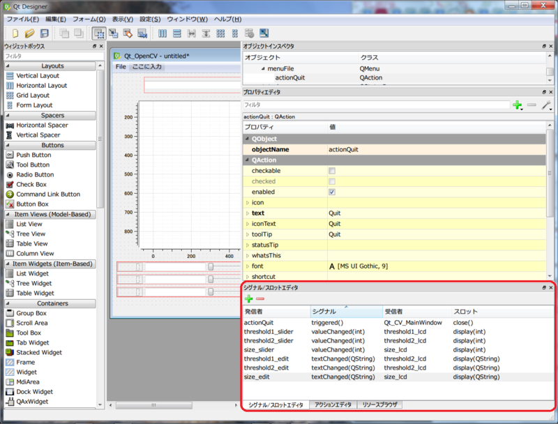
Task: Add a new signal/slot connection
Action: 249,298
